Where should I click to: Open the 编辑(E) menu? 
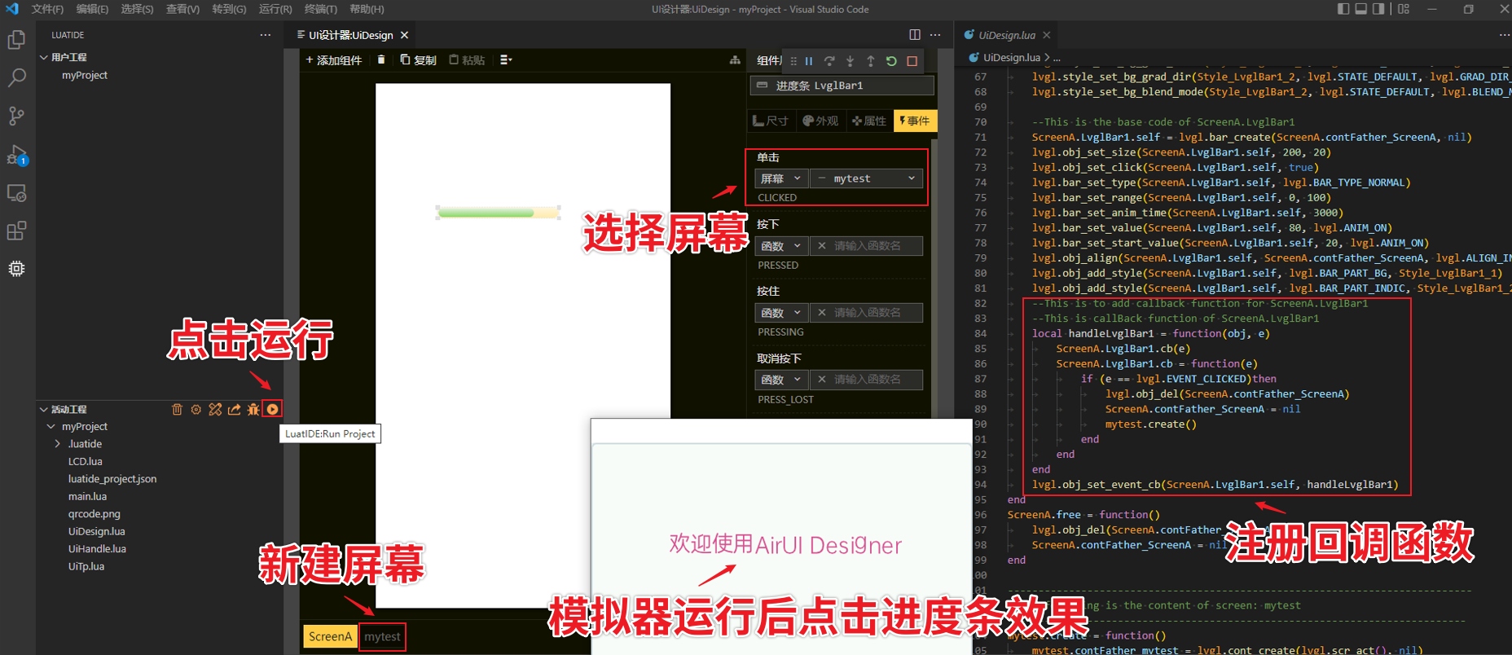(92, 9)
